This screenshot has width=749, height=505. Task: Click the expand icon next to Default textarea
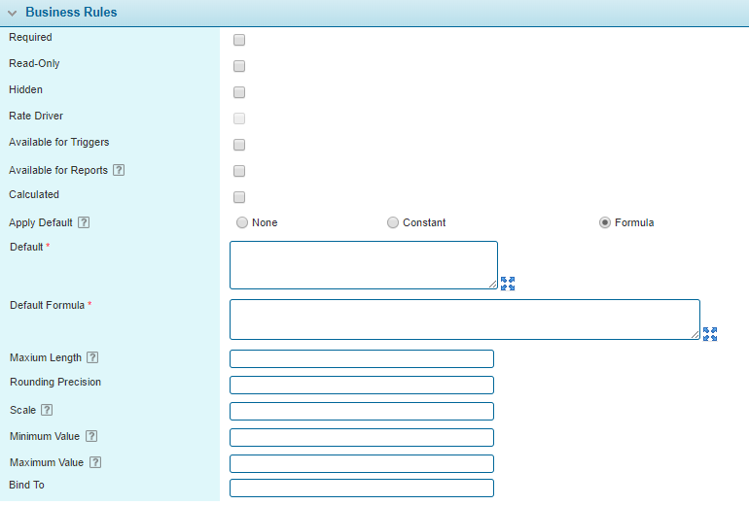pos(508,284)
